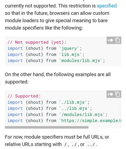This screenshot has height=149, width=126.
Task: Click the inline "/" code snippet
Action: 65,144
